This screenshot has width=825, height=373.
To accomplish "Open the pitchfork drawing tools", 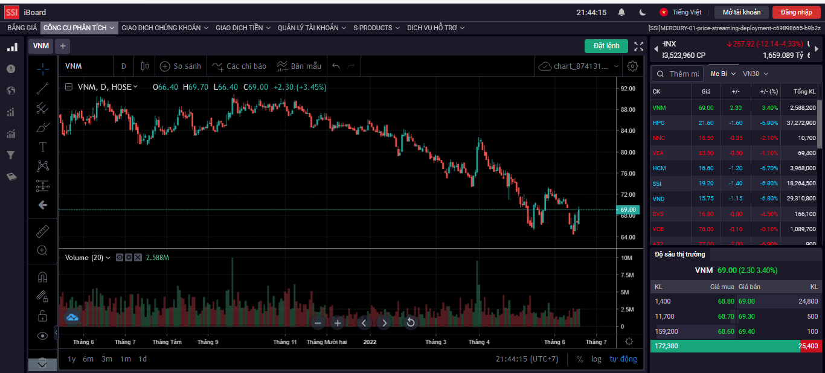I will point(42,108).
